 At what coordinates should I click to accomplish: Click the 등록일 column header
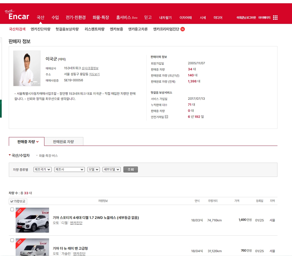click(260, 201)
